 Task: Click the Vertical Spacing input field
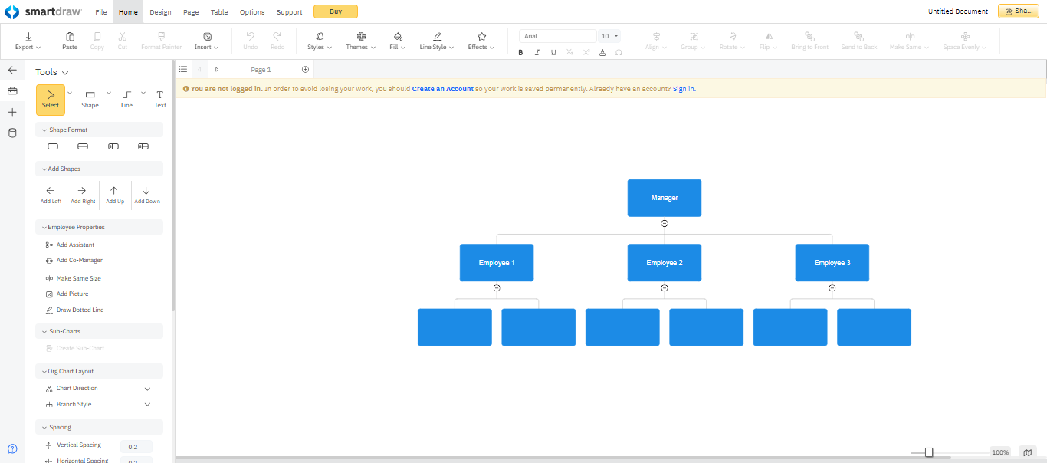point(136,447)
